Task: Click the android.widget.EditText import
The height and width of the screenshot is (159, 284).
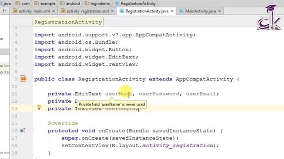Action: (98, 57)
